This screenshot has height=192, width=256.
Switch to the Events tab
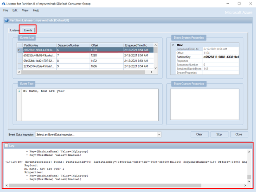(28, 30)
